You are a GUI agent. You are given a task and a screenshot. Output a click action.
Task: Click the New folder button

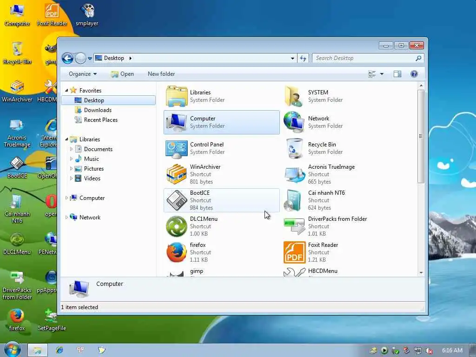161,74
